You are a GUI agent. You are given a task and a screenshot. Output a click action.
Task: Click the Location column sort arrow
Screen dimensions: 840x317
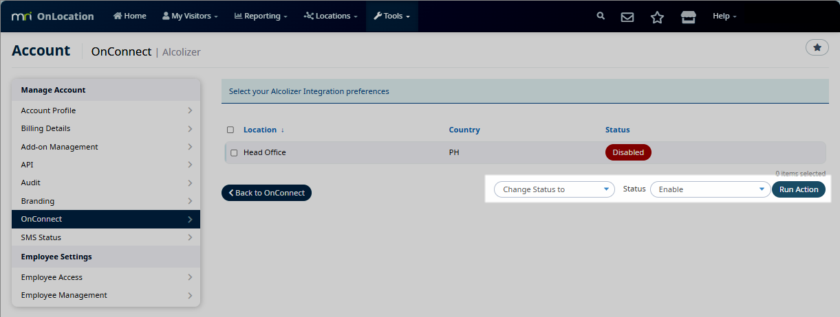pos(282,130)
